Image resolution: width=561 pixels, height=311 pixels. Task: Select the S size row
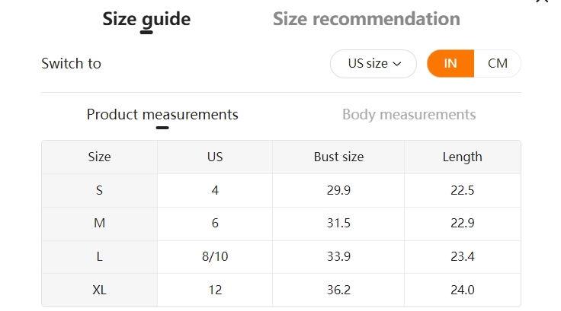(281, 190)
